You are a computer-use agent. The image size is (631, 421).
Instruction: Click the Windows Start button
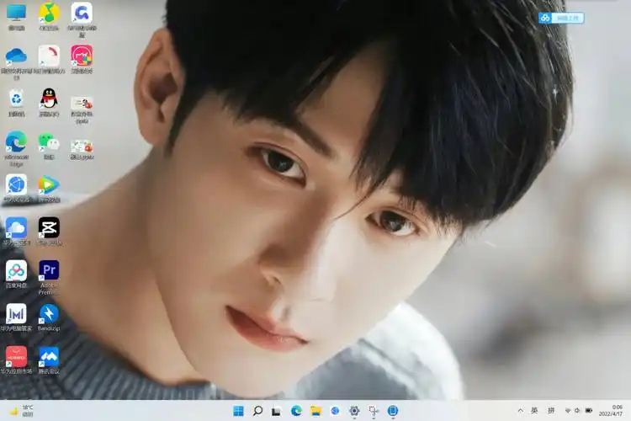click(x=238, y=411)
